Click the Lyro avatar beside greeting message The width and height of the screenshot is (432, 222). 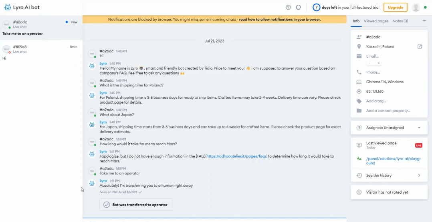(92, 66)
